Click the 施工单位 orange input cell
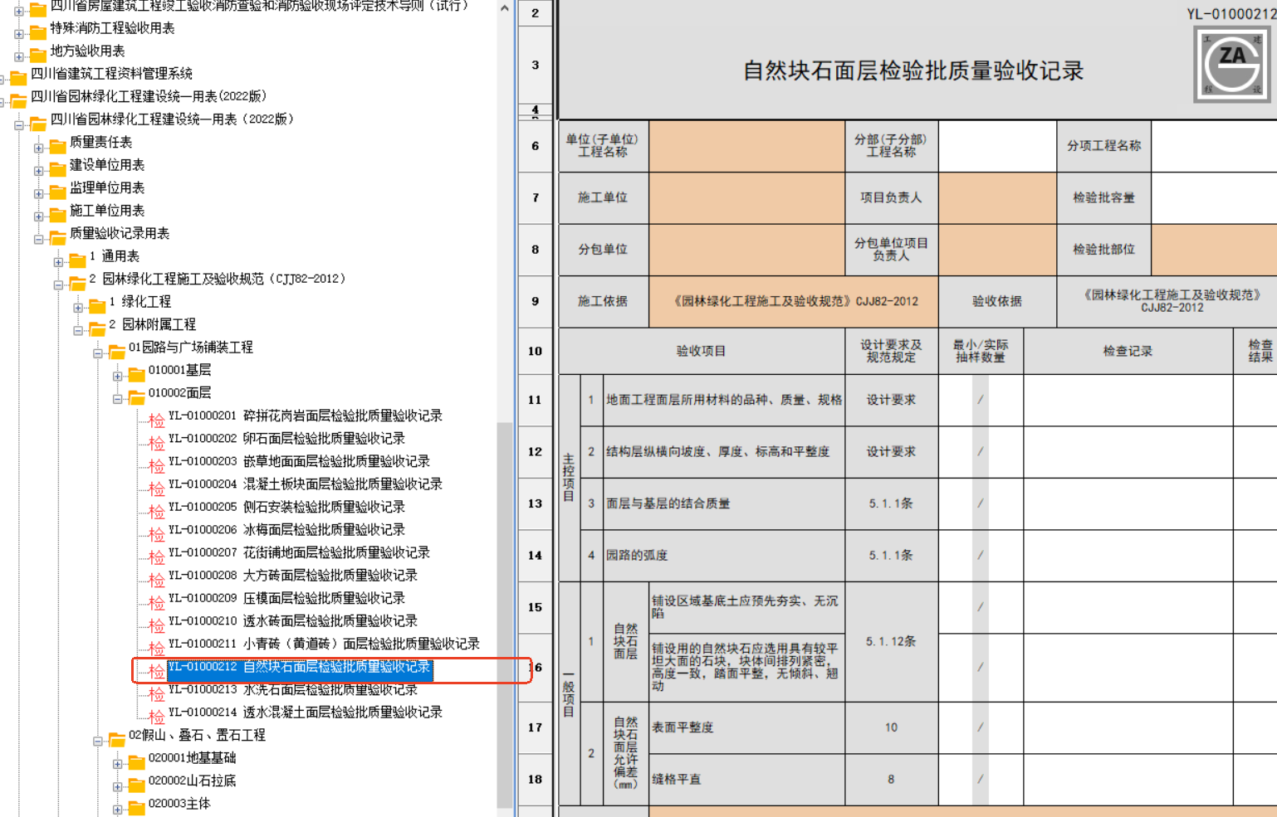Screen dimensions: 1277x817 [747, 197]
